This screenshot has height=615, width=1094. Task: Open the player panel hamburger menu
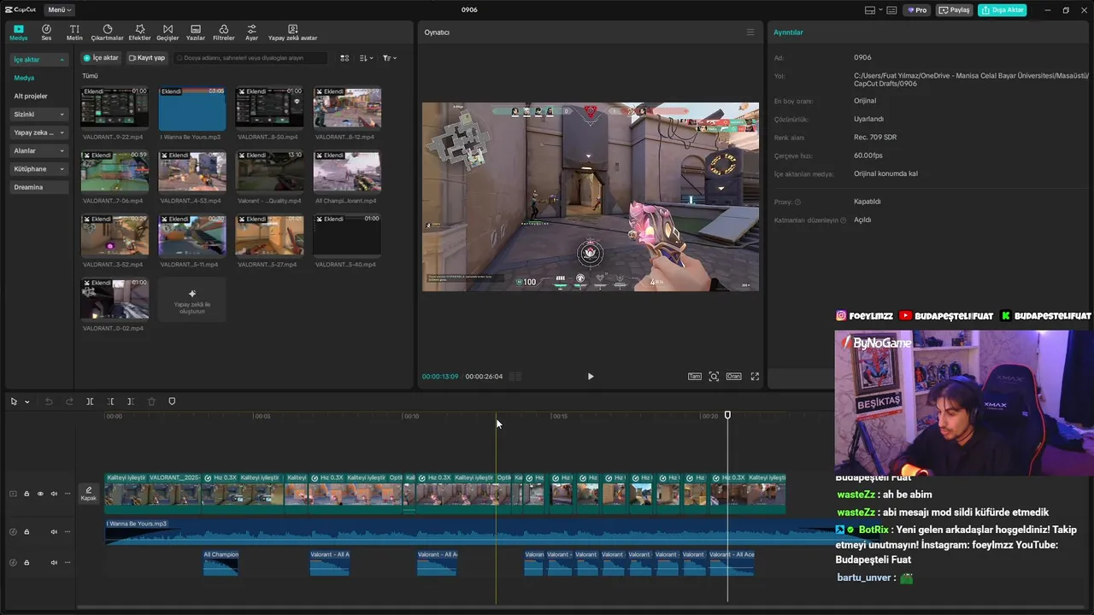750,32
